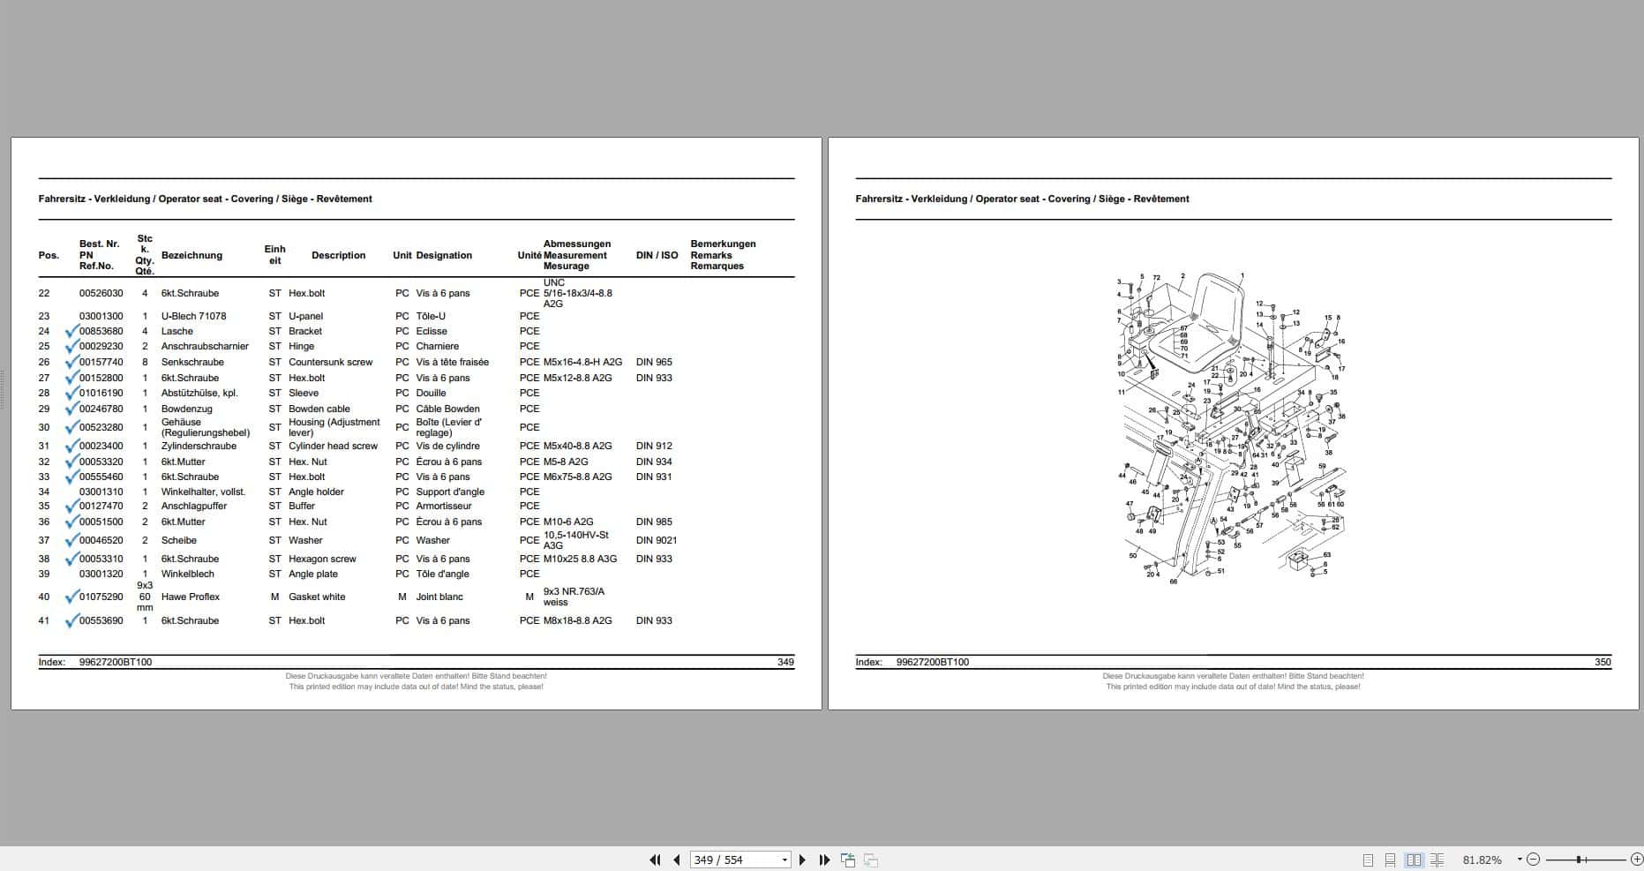The height and width of the screenshot is (871, 1644).
Task: Click the 'DIN / ISO' column header
Action: pos(657,255)
